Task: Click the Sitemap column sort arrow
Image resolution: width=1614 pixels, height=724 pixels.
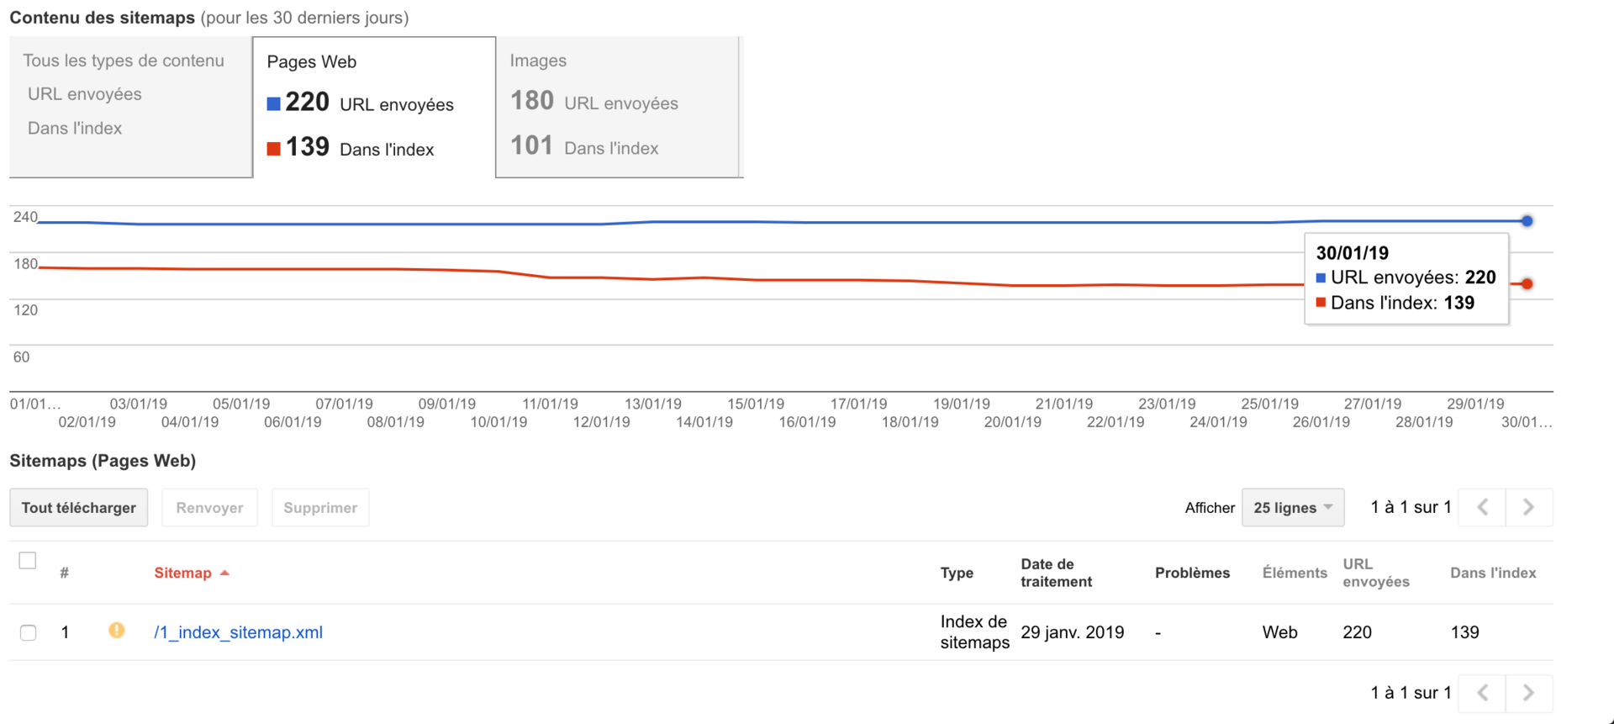Action: click(224, 573)
